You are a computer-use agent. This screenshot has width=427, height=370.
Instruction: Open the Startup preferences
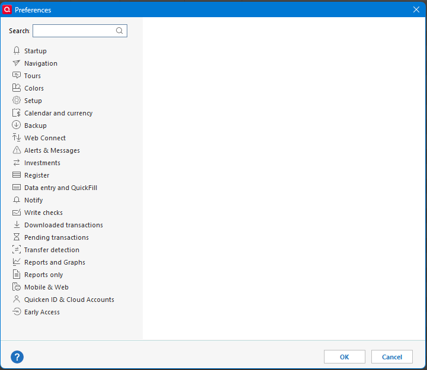point(35,51)
